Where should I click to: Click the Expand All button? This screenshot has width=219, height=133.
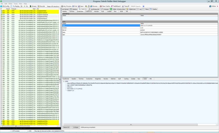[66, 127]
